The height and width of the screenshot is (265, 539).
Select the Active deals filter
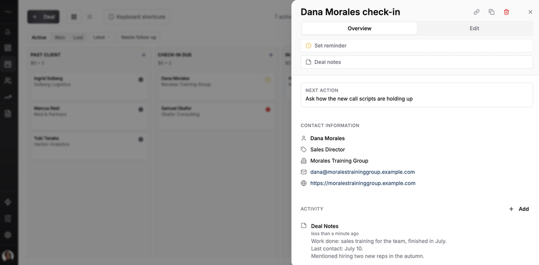point(39,37)
